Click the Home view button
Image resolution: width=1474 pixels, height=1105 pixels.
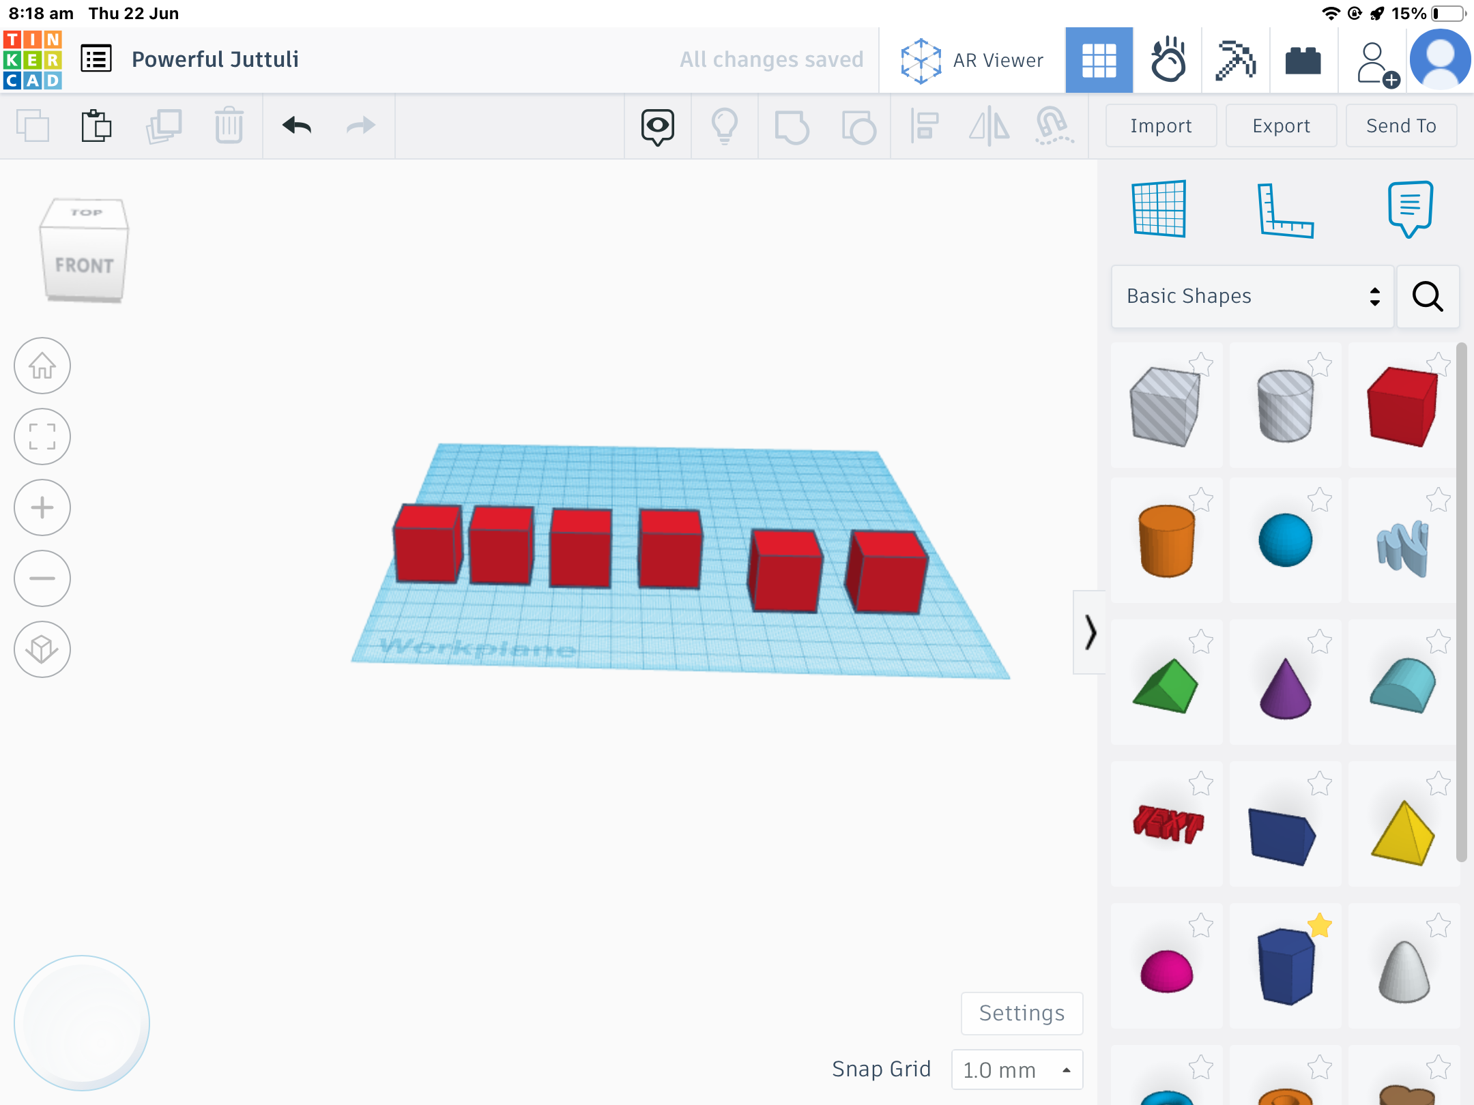[x=42, y=366]
